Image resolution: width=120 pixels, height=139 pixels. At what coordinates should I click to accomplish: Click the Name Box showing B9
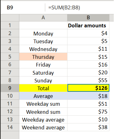click(x=23, y=7)
